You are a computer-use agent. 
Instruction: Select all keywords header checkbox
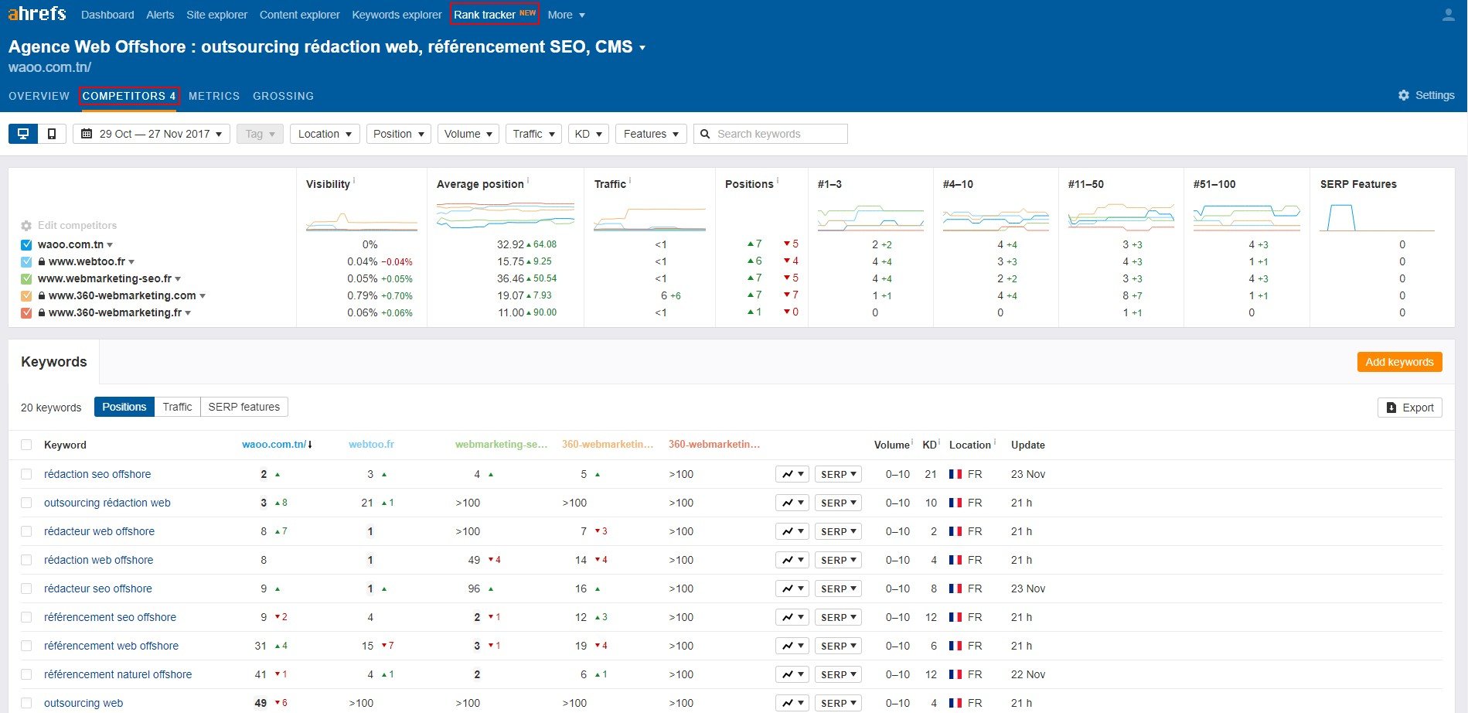tap(26, 445)
